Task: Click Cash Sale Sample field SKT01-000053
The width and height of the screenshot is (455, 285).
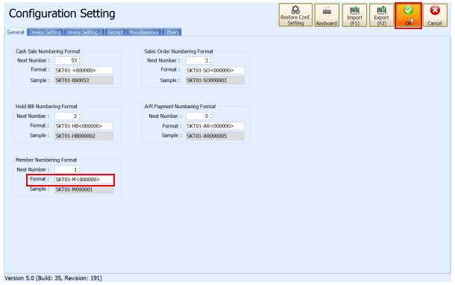Action: pyautogui.click(x=84, y=81)
